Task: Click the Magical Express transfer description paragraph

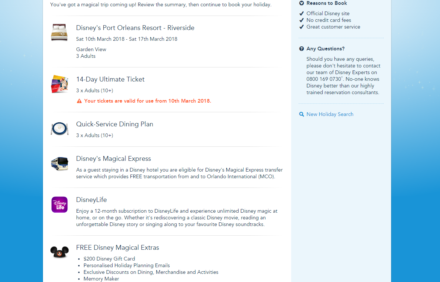Action: (179, 173)
